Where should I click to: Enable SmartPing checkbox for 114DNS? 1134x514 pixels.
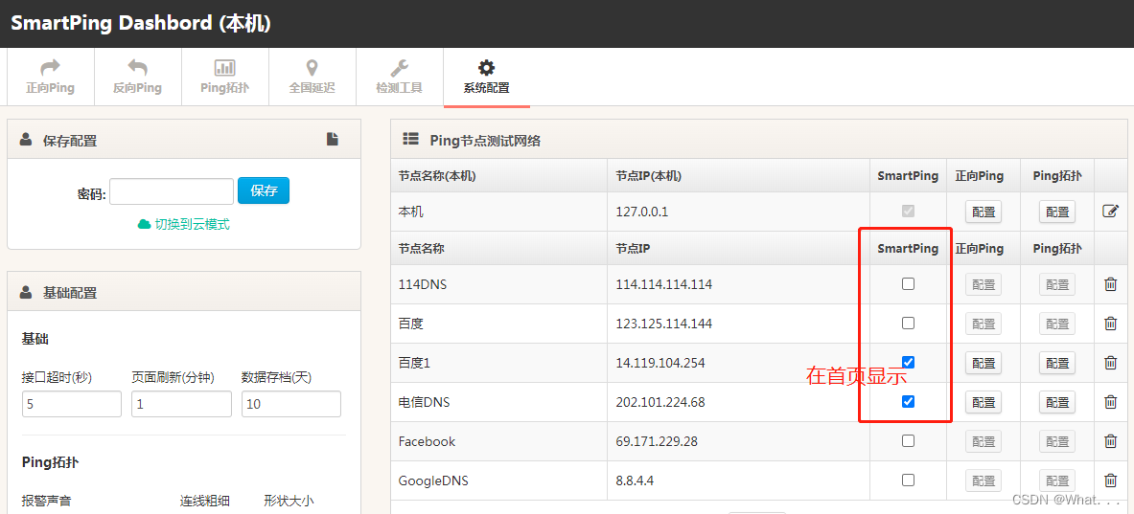(x=909, y=283)
